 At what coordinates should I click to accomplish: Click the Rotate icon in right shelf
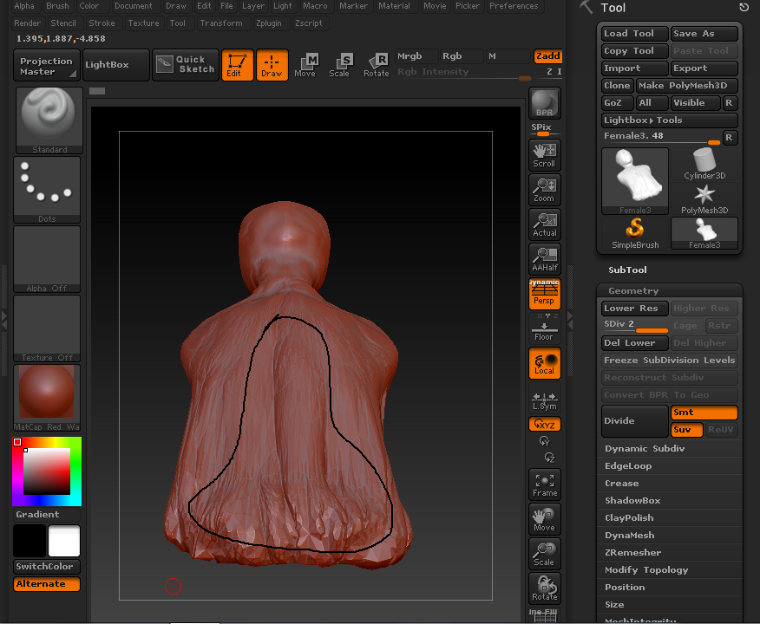coord(544,588)
